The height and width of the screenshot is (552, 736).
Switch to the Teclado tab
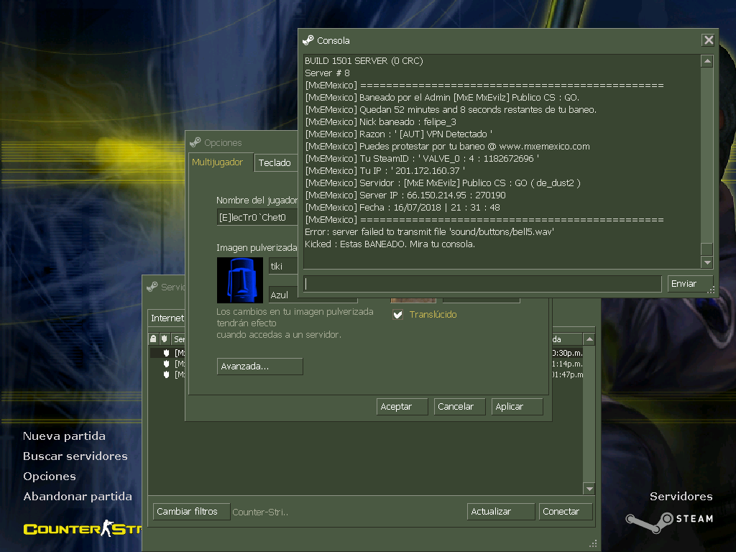point(275,163)
